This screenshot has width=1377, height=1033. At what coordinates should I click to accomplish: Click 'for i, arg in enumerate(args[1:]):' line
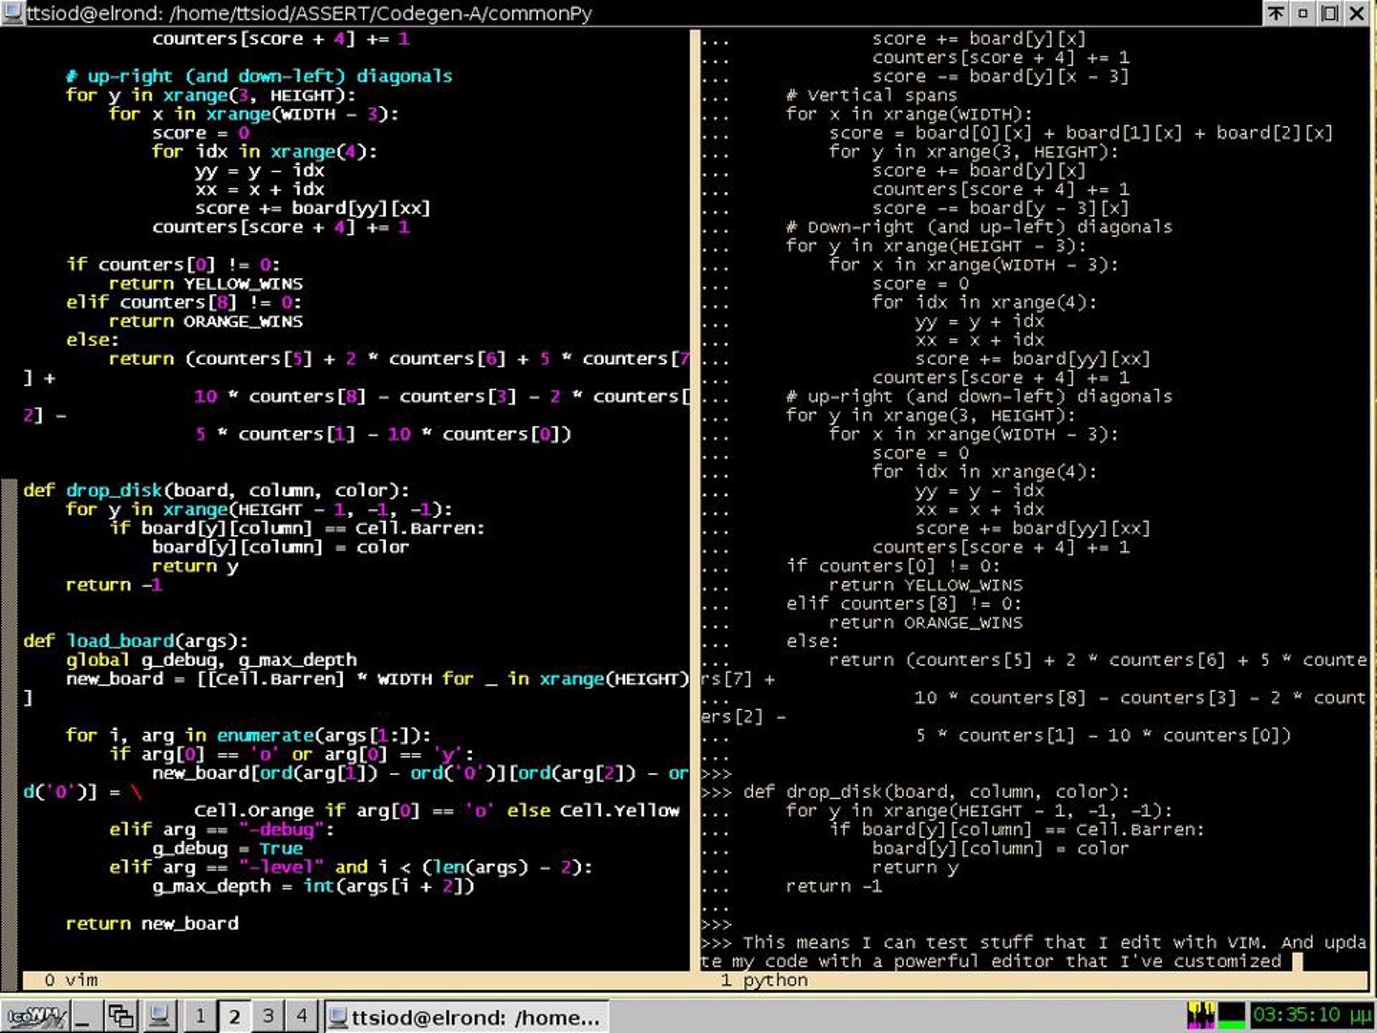tap(248, 735)
